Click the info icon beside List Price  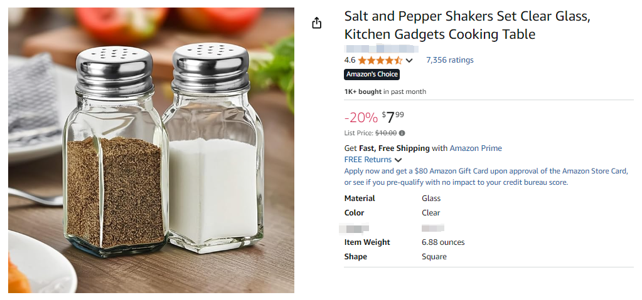(402, 133)
